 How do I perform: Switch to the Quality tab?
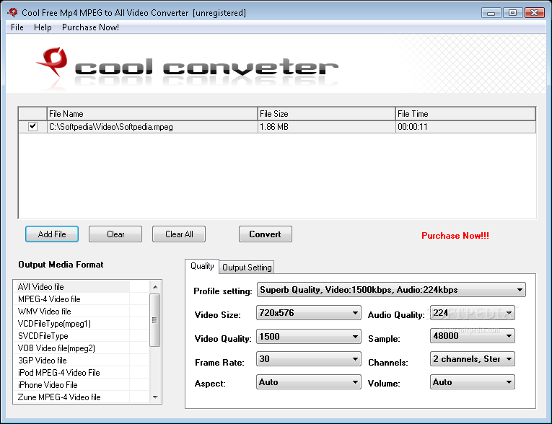coord(202,266)
